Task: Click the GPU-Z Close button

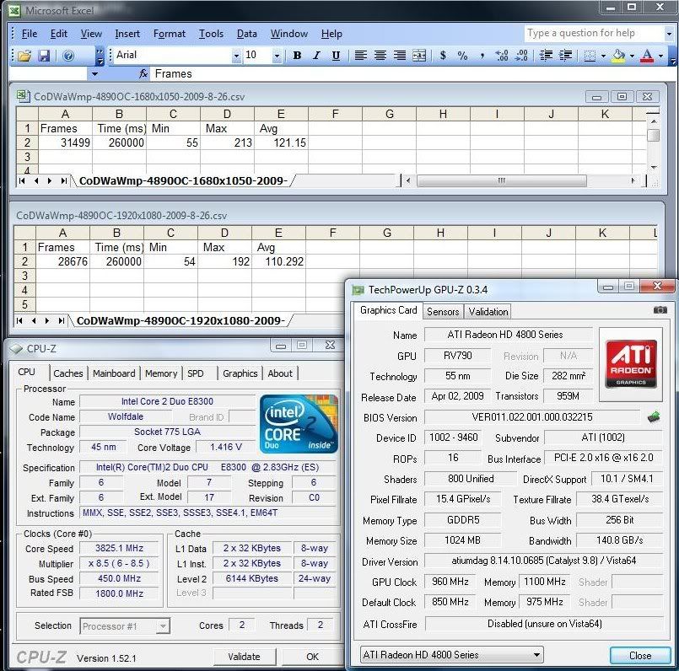Action: pyautogui.click(x=640, y=656)
